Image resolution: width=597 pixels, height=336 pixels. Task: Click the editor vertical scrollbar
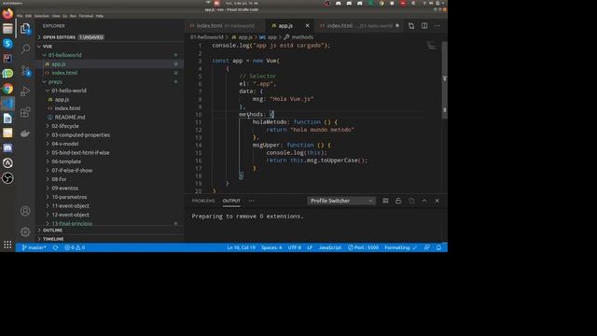[444, 80]
